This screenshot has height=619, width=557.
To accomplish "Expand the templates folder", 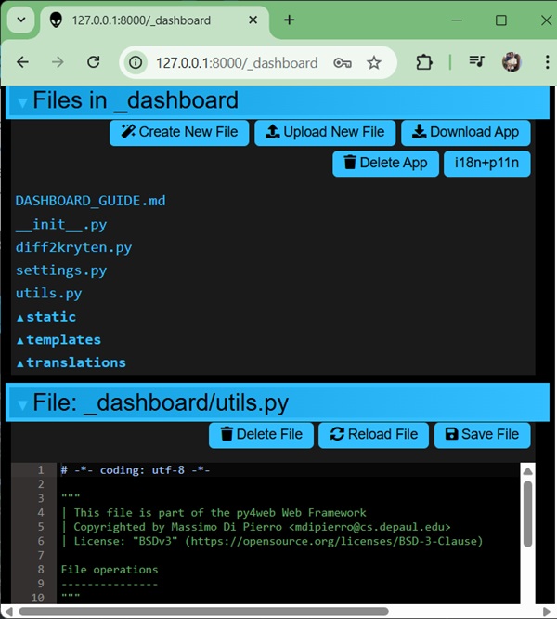I will tap(58, 339).
